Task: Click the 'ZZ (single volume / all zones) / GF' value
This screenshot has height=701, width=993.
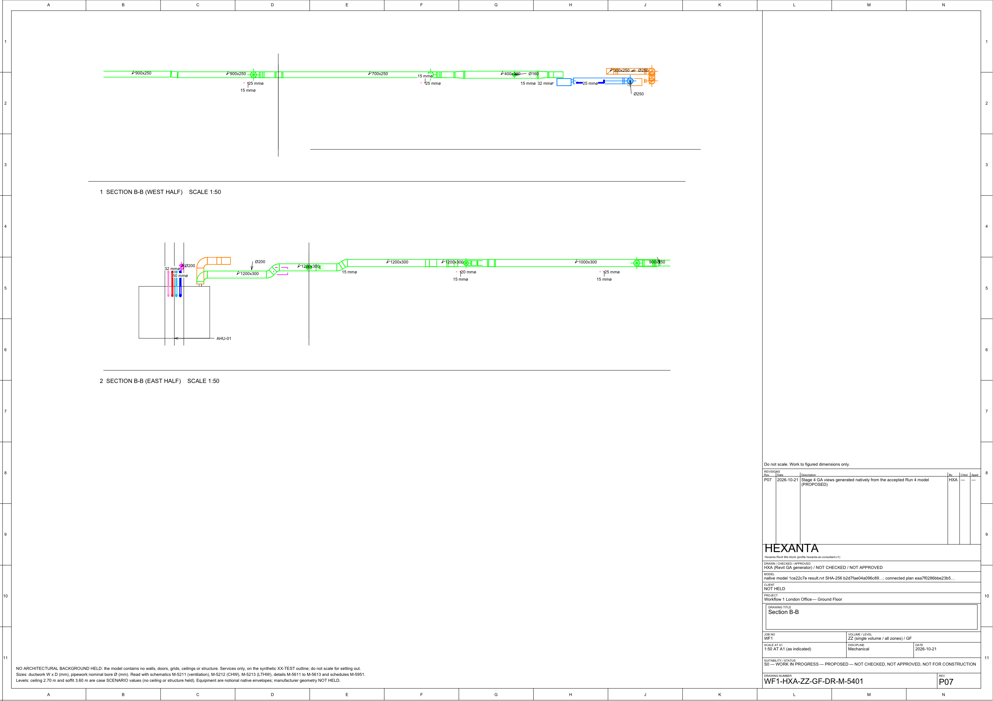Action: pos(880,638)
